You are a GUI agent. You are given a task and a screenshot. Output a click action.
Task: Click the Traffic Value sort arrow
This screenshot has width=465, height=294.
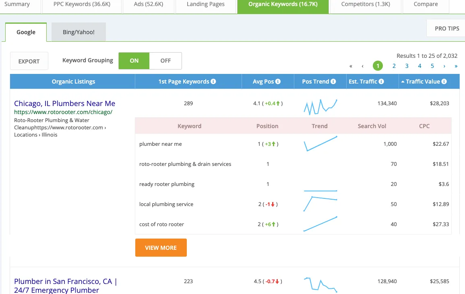tap(403, 82)
